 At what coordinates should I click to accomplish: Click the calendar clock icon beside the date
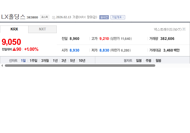[53, 18]
